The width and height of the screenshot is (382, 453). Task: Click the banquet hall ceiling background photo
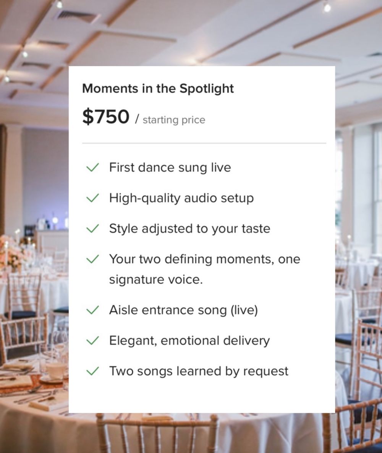191,31
